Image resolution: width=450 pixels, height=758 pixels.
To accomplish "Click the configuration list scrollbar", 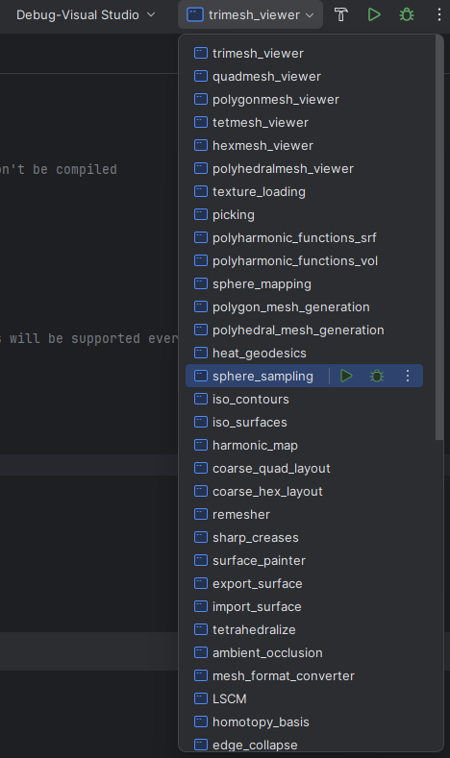I will [438, 237].
